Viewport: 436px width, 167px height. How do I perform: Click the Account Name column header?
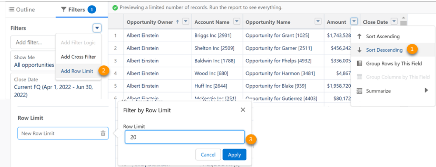tap(212, 22)
